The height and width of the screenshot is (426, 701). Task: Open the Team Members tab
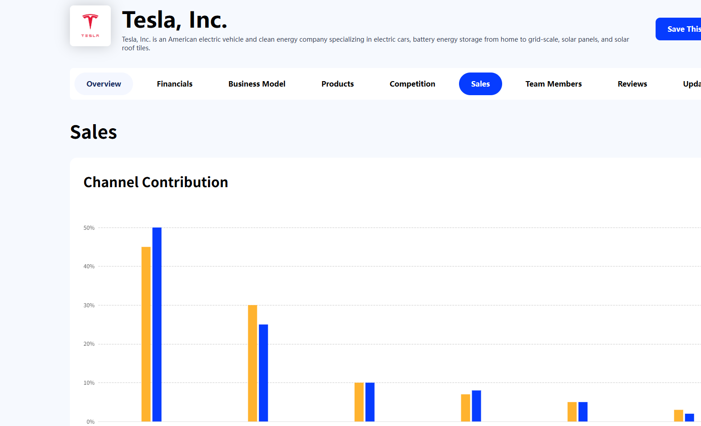pyautogui.click(x=554, y=84)
